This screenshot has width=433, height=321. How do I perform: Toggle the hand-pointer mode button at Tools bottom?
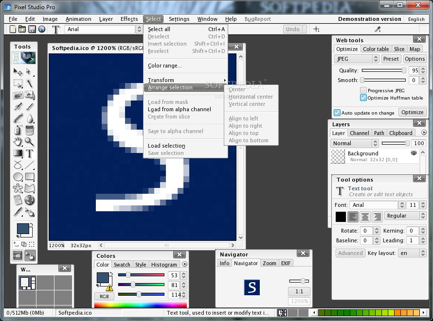[x=29, y=255]
